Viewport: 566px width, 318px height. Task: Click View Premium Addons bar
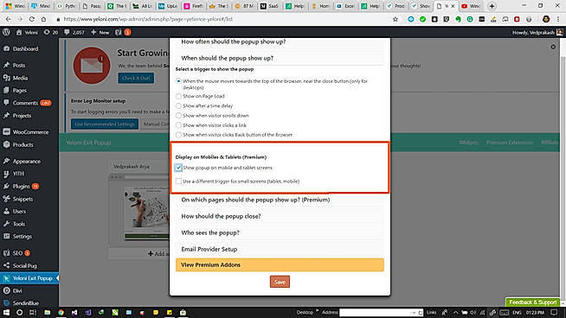[280, 264]
